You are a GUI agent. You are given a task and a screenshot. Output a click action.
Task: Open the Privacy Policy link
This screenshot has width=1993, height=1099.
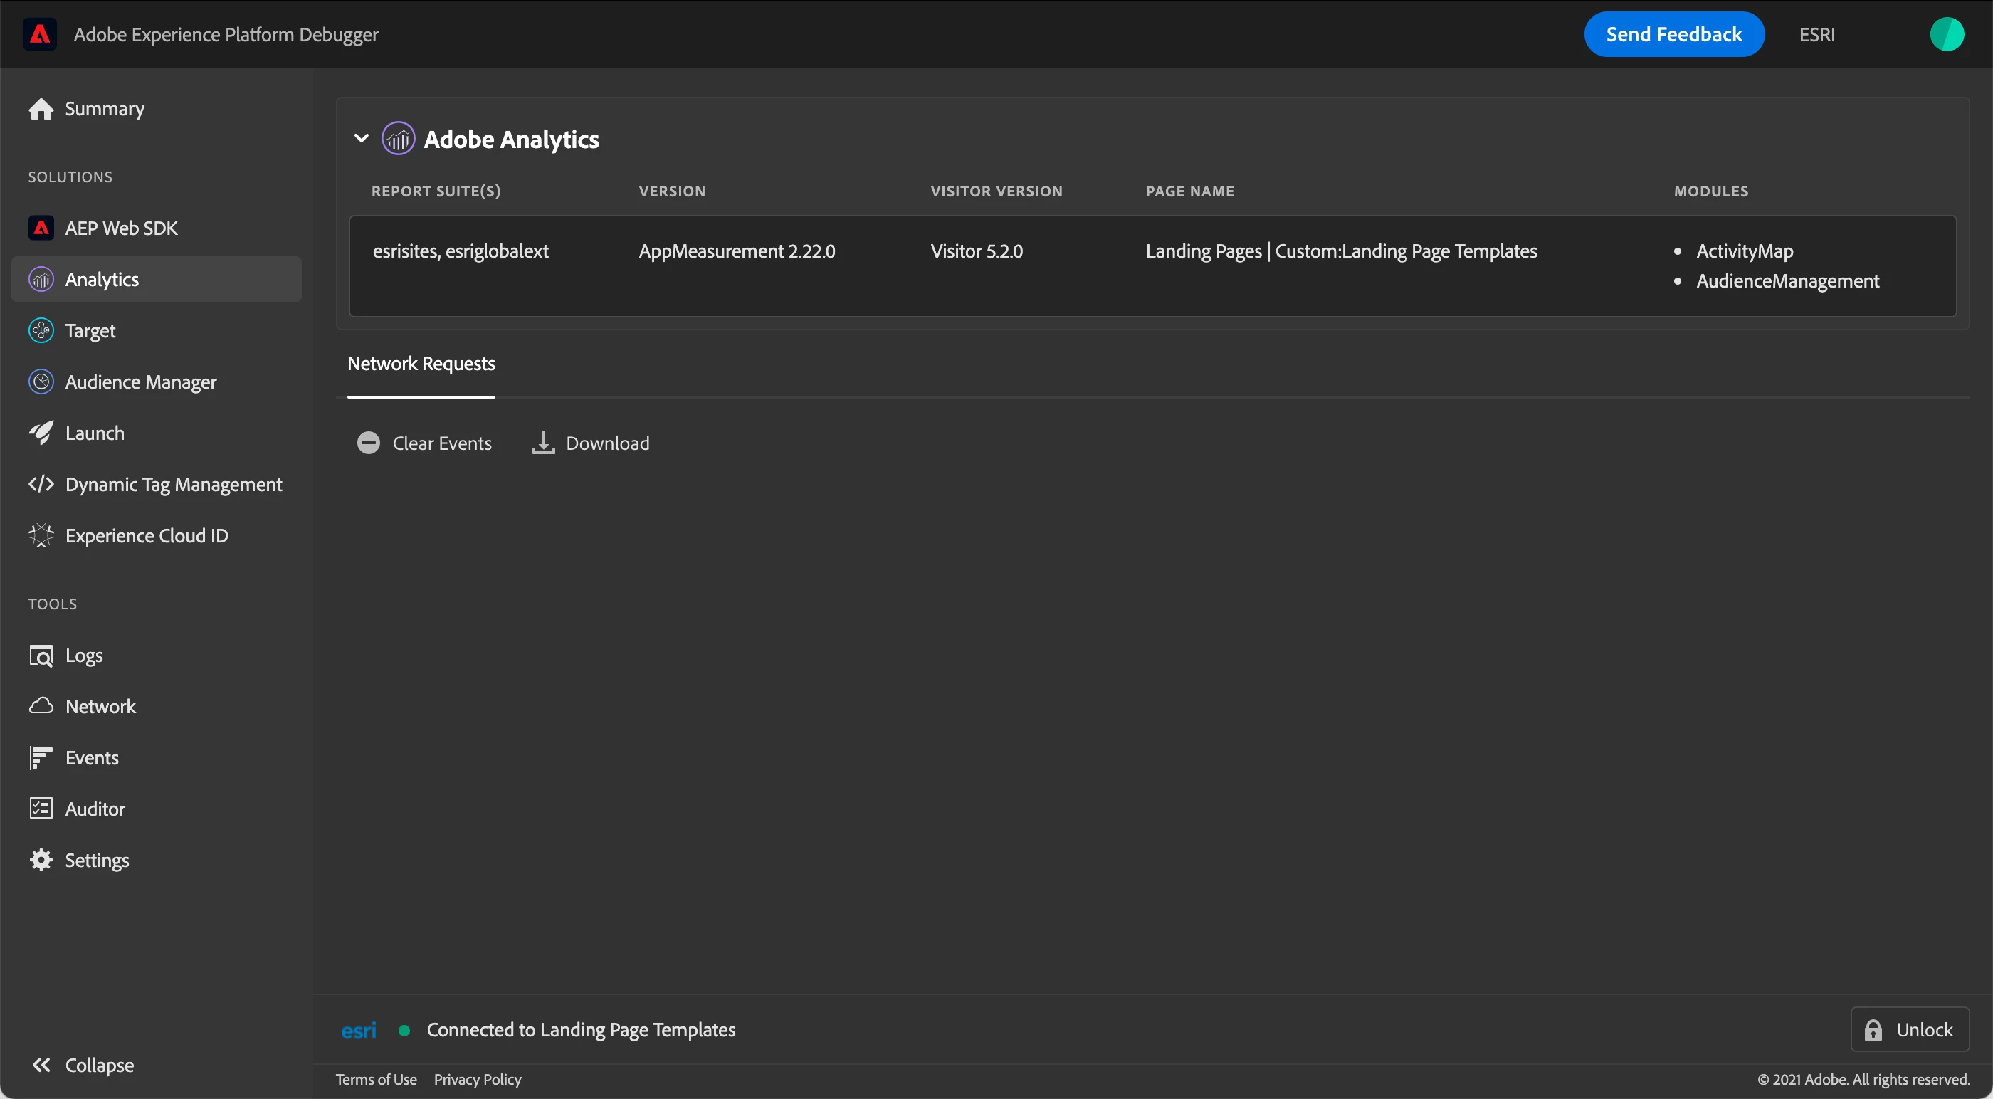[x=478, y=1079]
